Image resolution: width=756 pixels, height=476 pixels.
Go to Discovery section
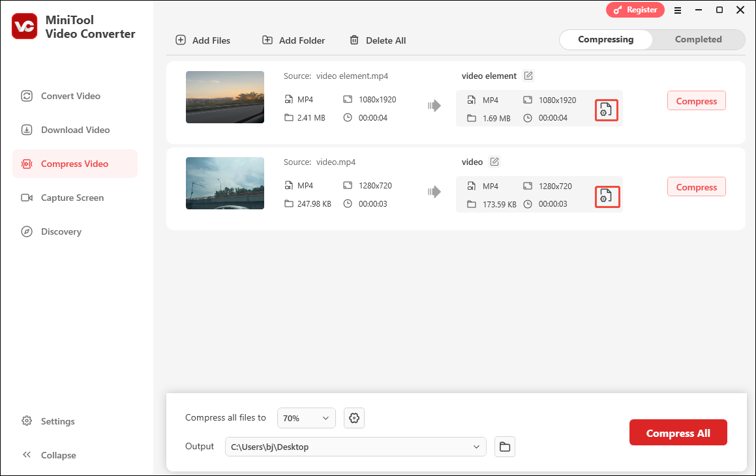point(75,231)
